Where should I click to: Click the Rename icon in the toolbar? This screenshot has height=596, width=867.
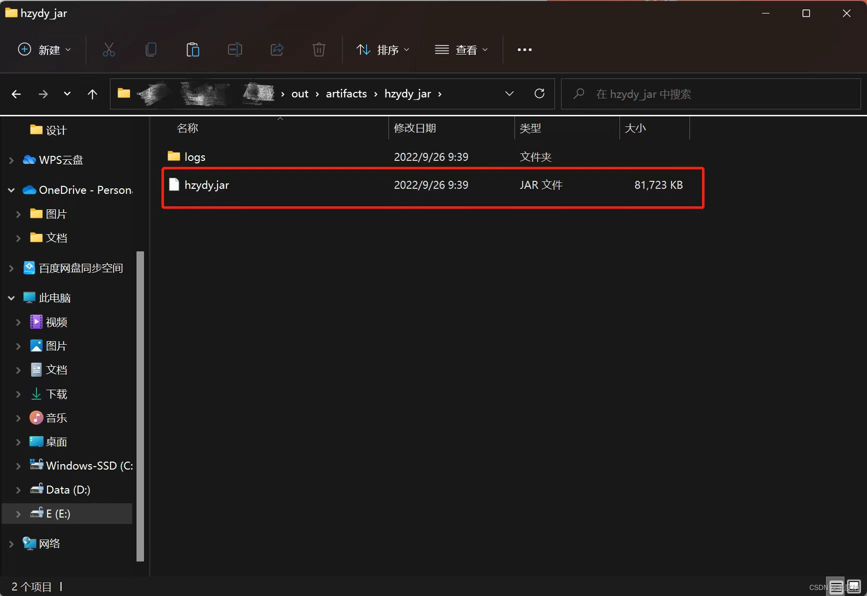(235, 49)
